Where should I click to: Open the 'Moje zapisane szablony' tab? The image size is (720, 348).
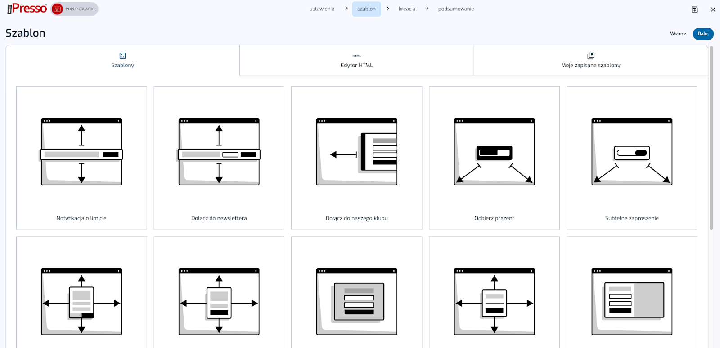click(590, 61)
